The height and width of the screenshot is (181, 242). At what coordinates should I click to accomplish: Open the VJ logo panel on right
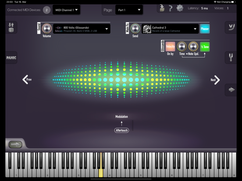point(231,27)
